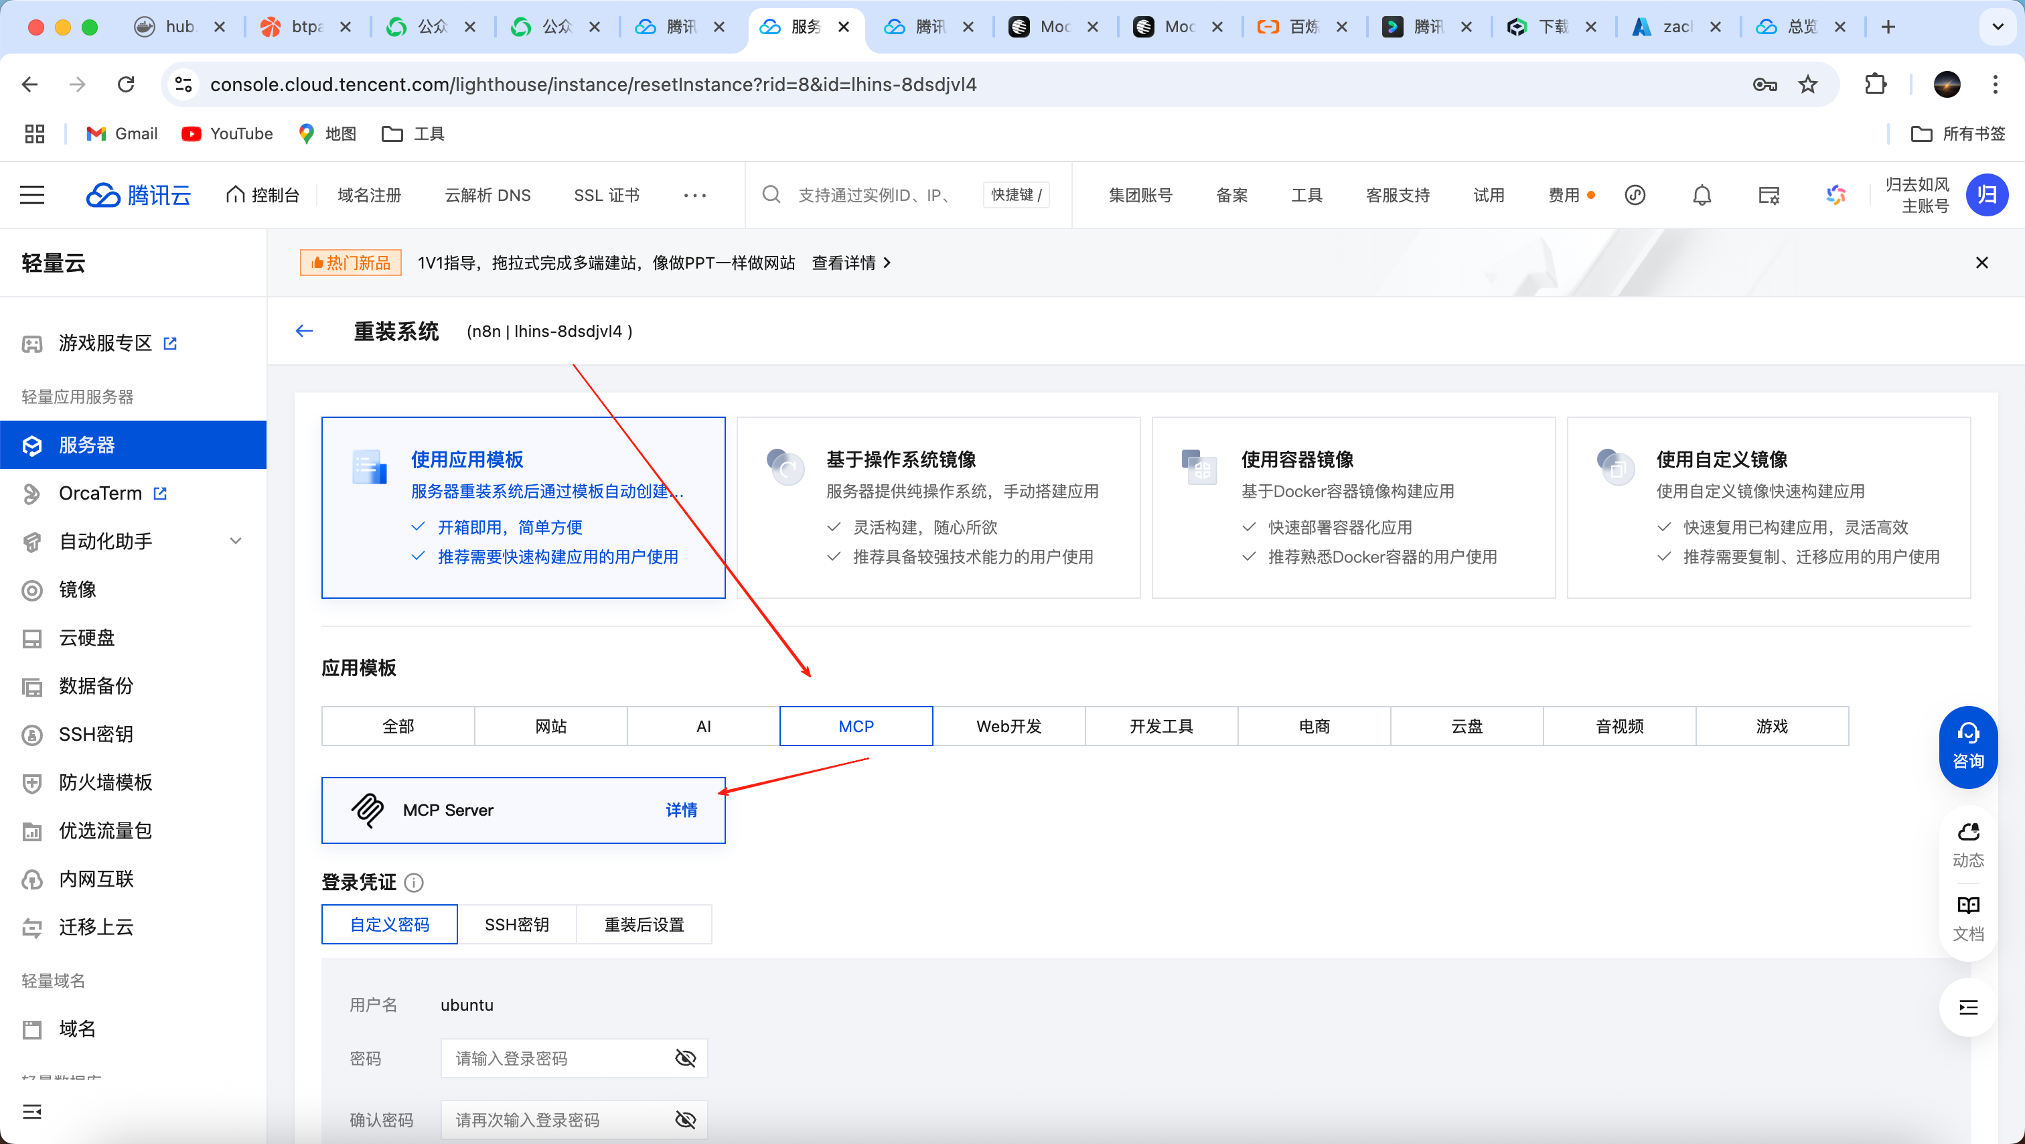Toggle visibility in 确认密码 field

[686, 1120]
